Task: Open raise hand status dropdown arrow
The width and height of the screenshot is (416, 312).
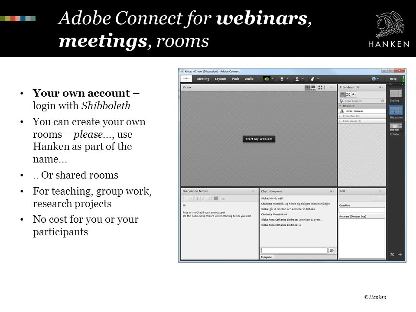Action: click(318, 79)
